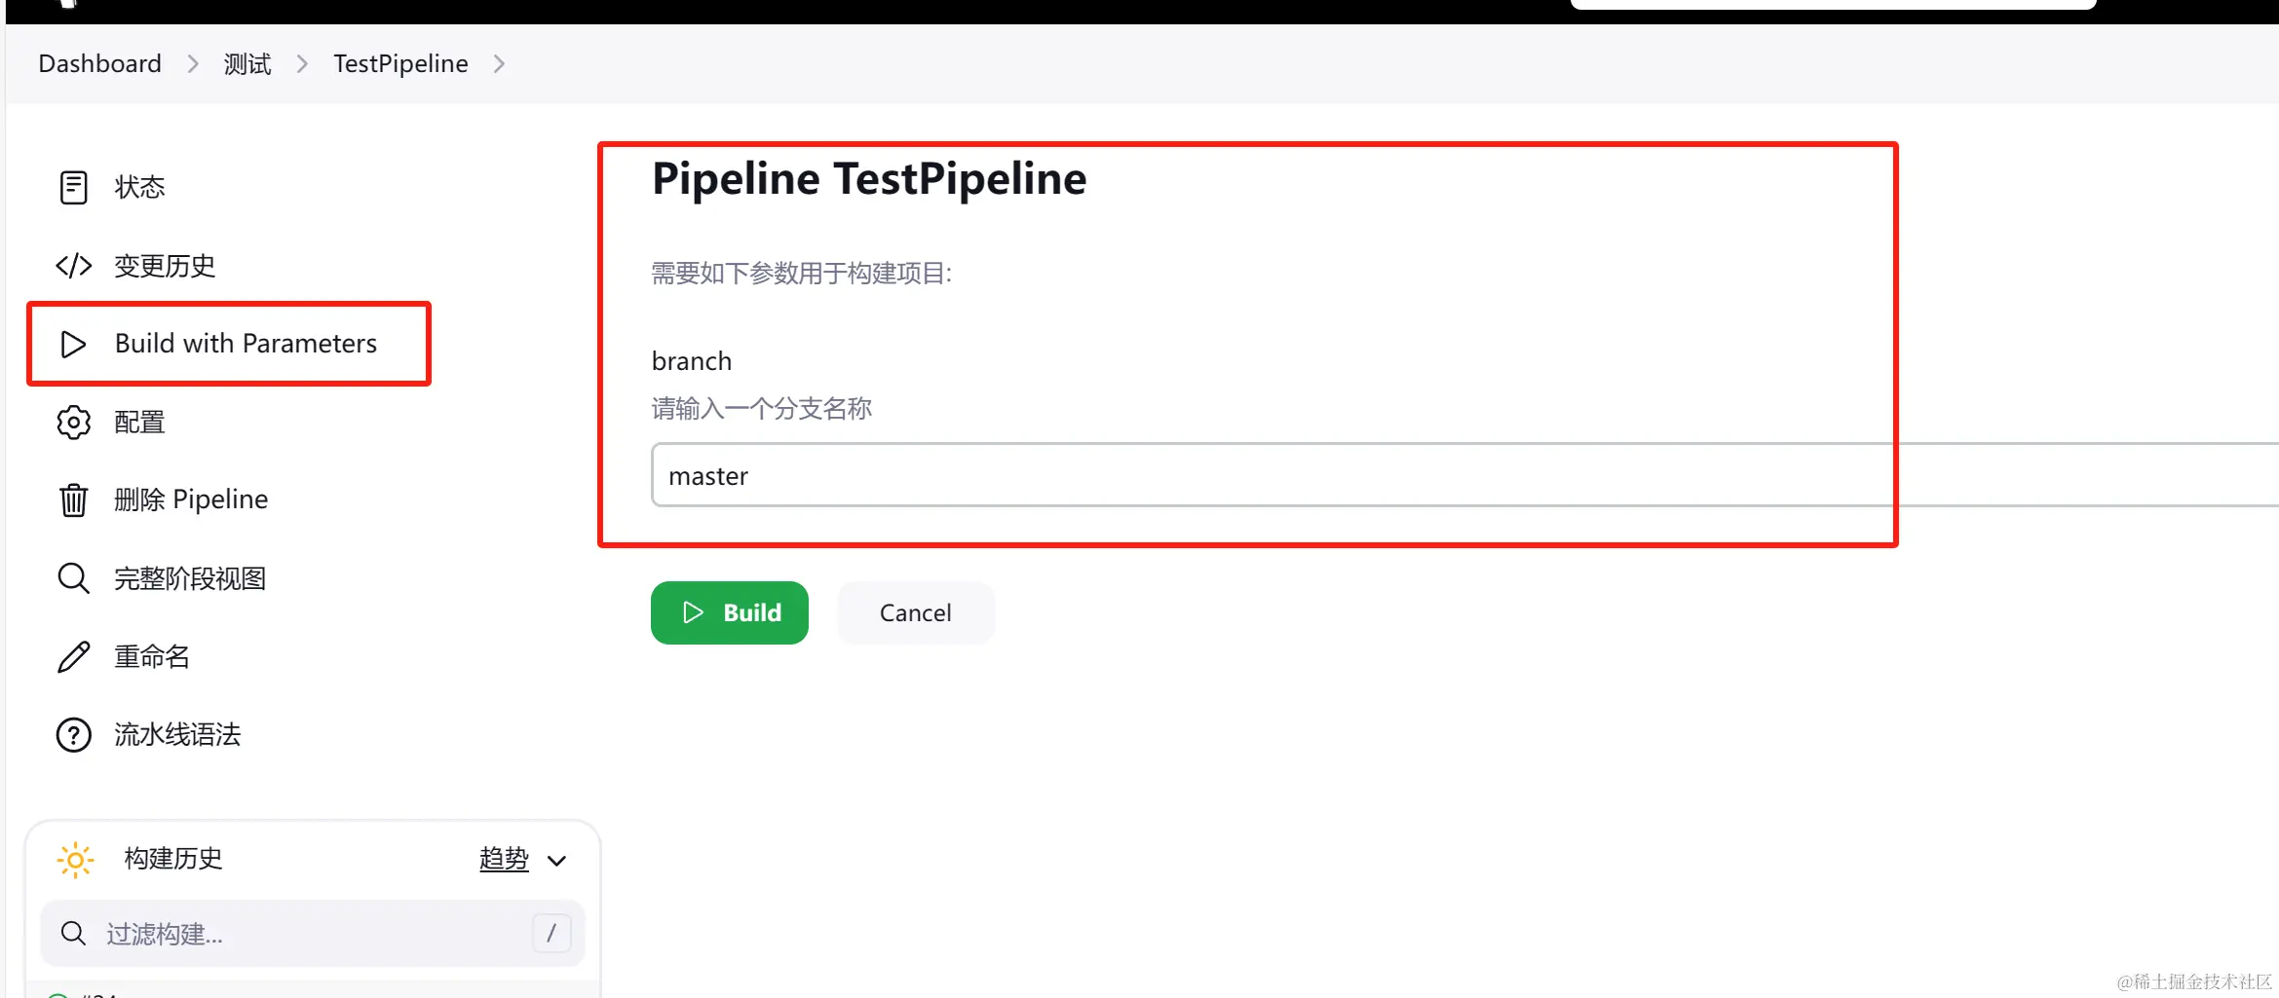Click the 流水线语法 question mark icon
The height and width of the screenshot is (998, 2279).
pyautogui.click(x=73, y=735)
